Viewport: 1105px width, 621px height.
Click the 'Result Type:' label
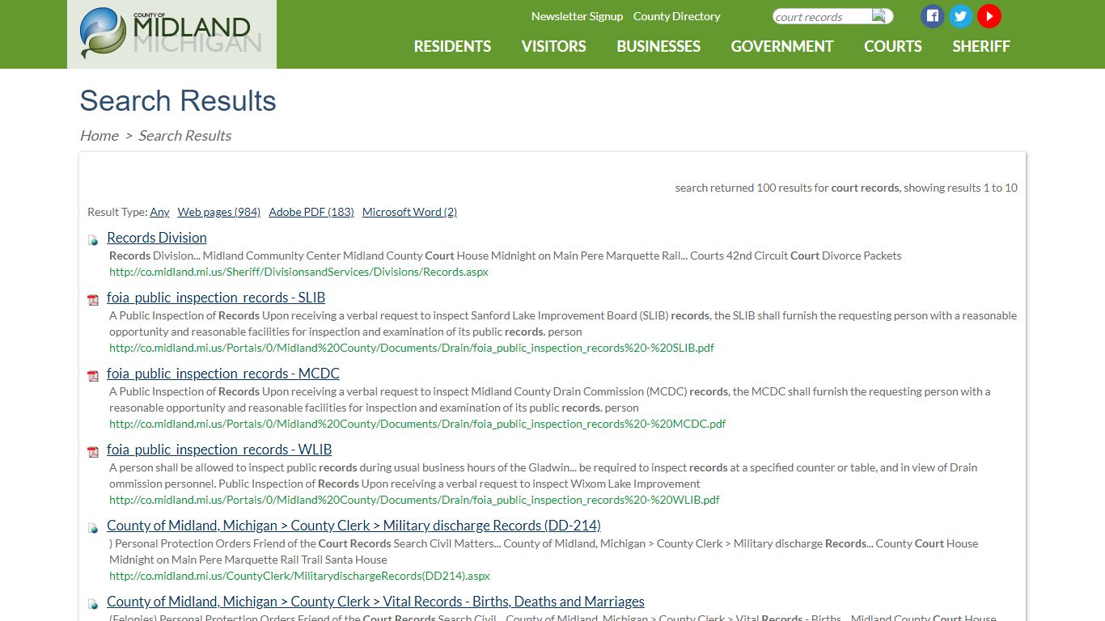pyautogui.click(x=117, y=212)
